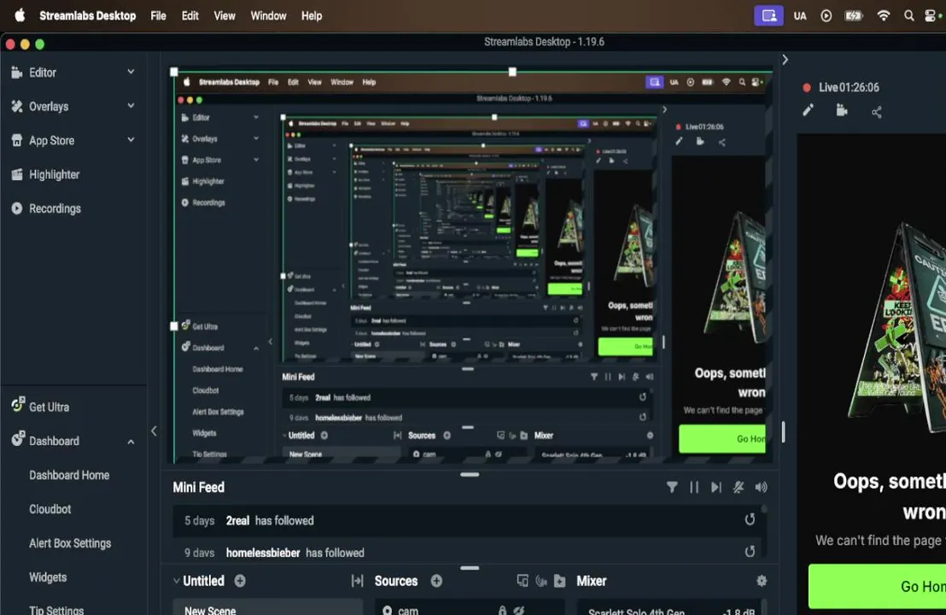Click the movie camera icon under the Live timer
This screenshot has height=615, width=946.
(842, 110)
